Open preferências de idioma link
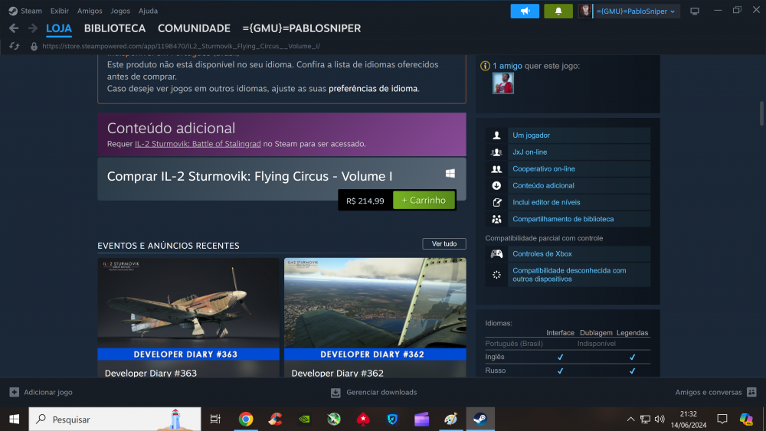Screen dimensions: 766x431 tap(373, 89)
